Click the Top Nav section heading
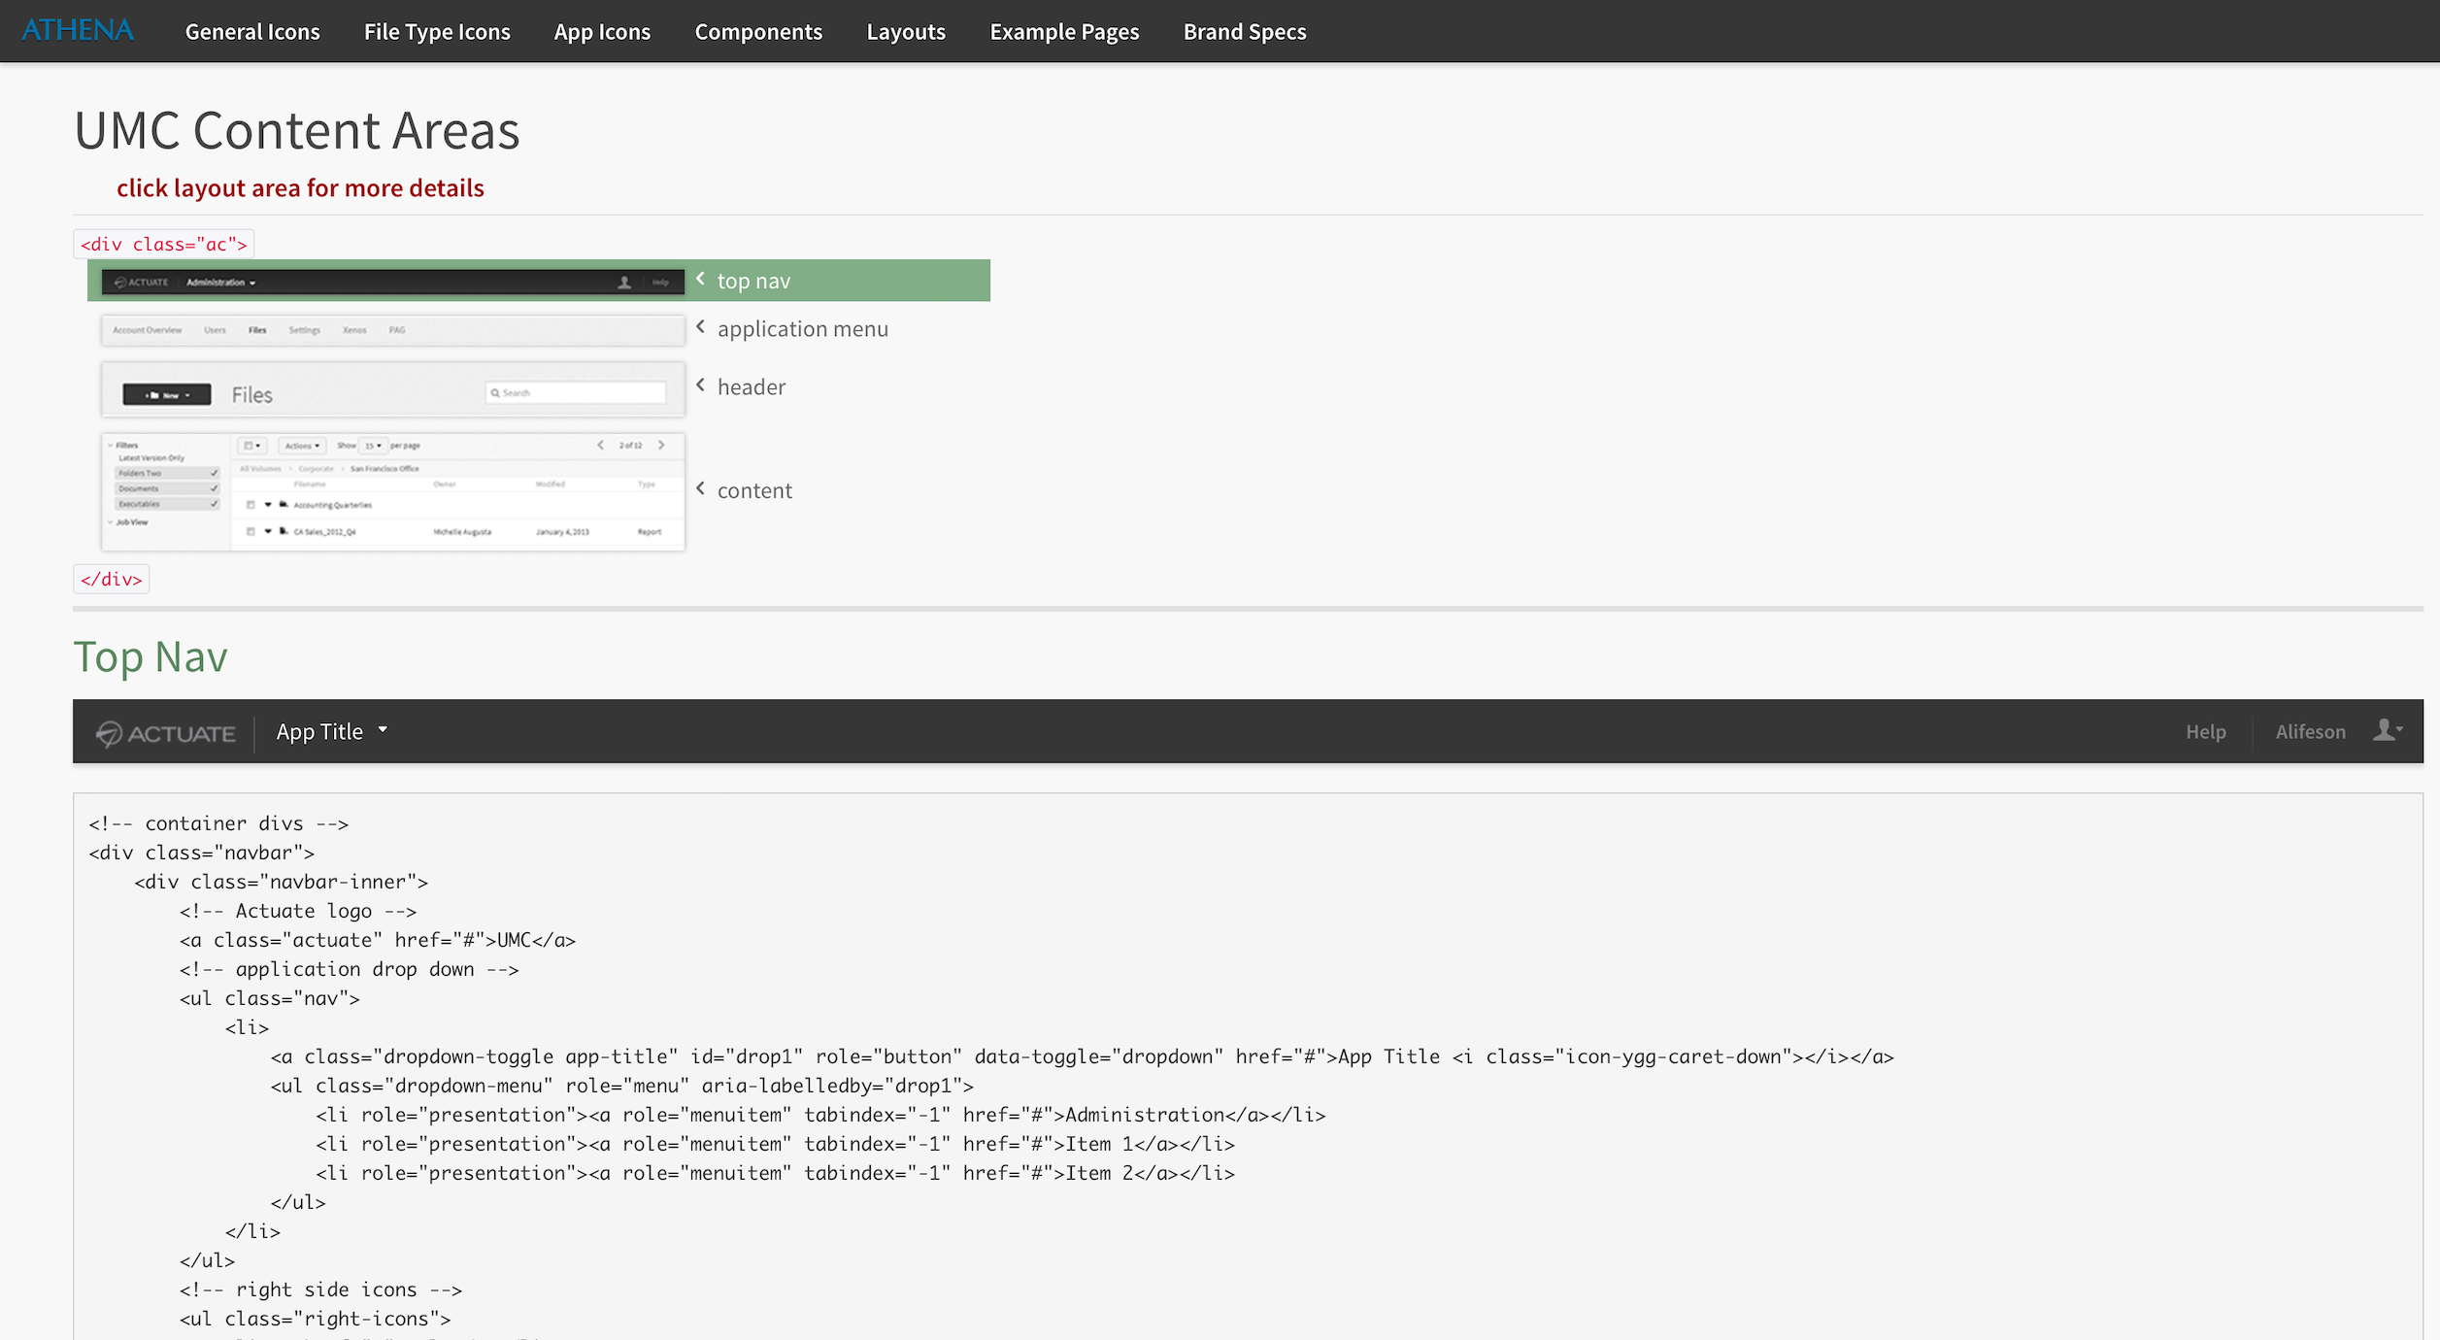The width and height of the screenshot is (2440, 1340). (x=150, y=656)
